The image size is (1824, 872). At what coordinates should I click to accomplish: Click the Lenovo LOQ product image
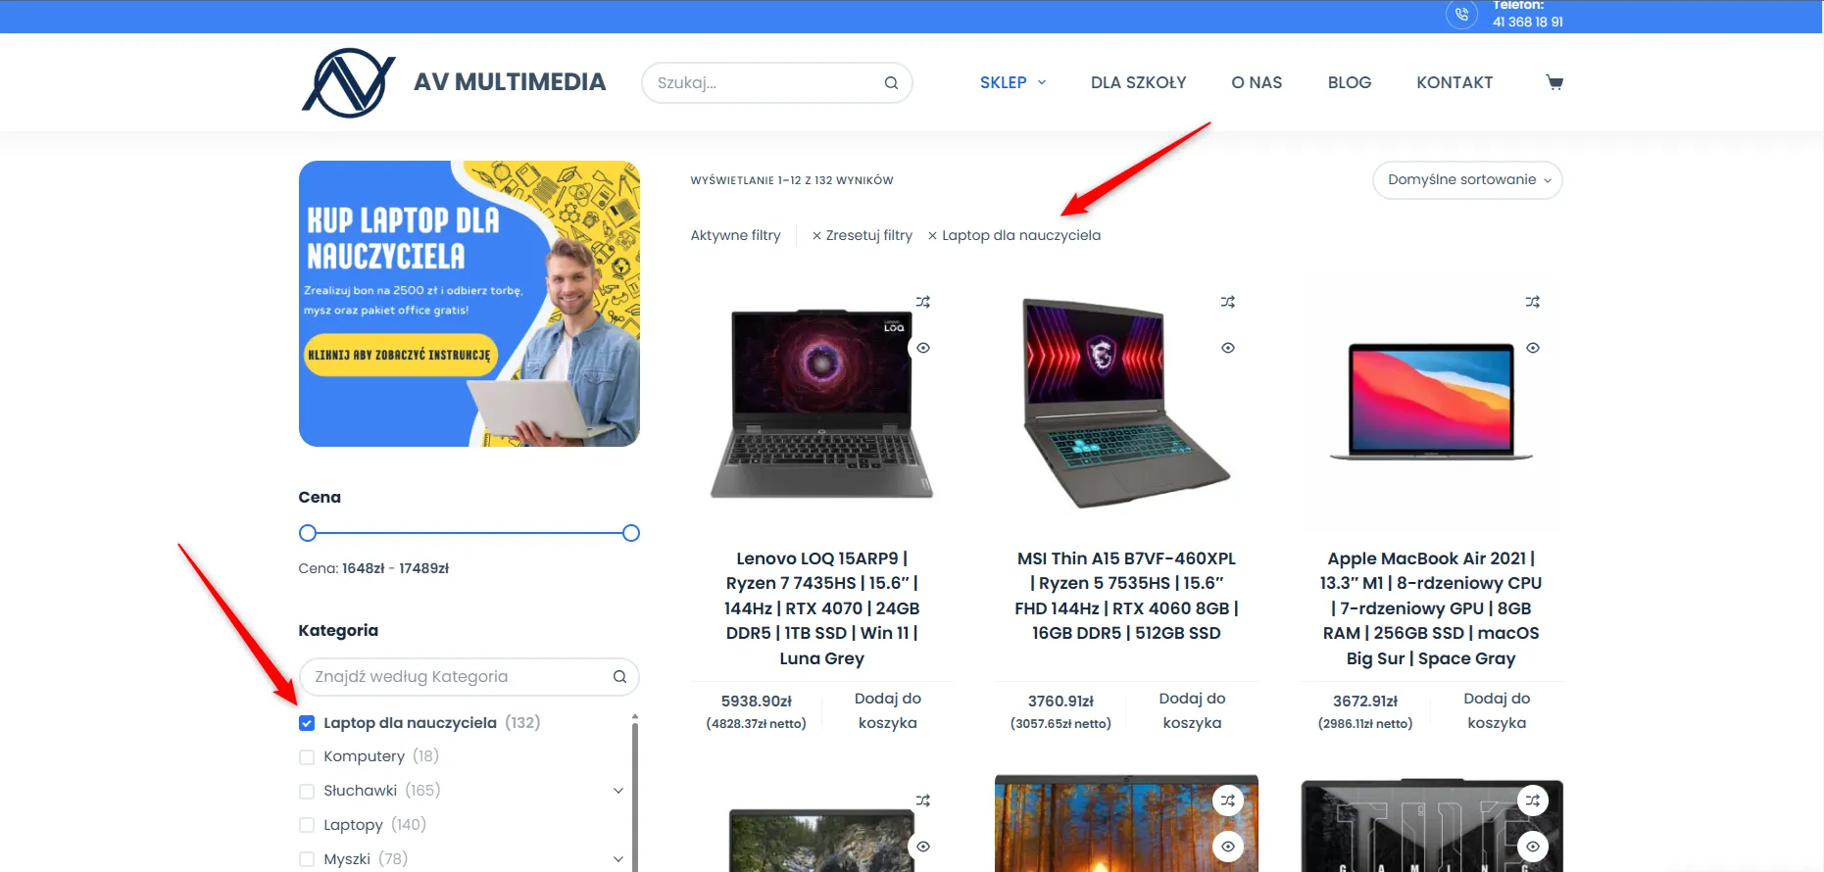821,404
